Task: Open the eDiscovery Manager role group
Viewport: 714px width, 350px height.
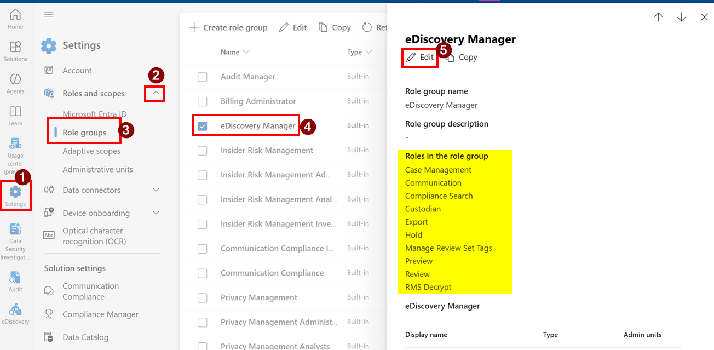Action: click(x=258, y=125)
